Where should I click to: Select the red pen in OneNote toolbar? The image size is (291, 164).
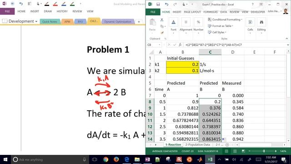point(55,4)
